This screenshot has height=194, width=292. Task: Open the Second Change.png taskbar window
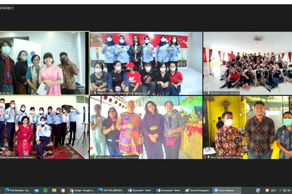(x=197, y=190)
